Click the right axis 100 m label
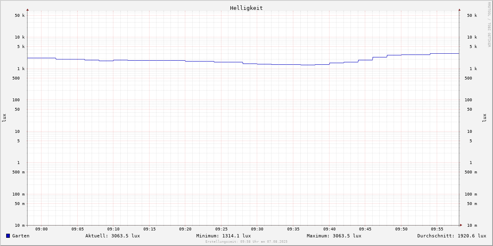Screen dimensions: 493x246 coord(471,194)
